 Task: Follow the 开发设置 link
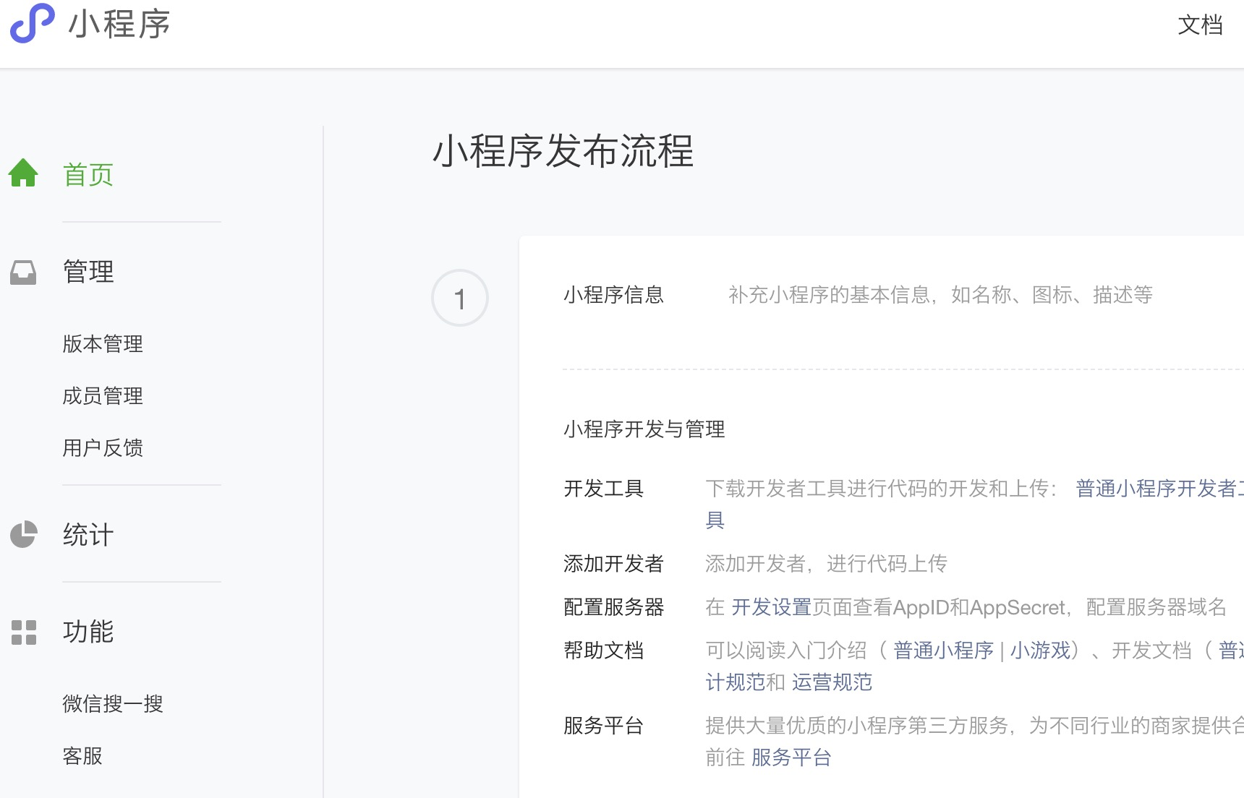click(771, 607)
